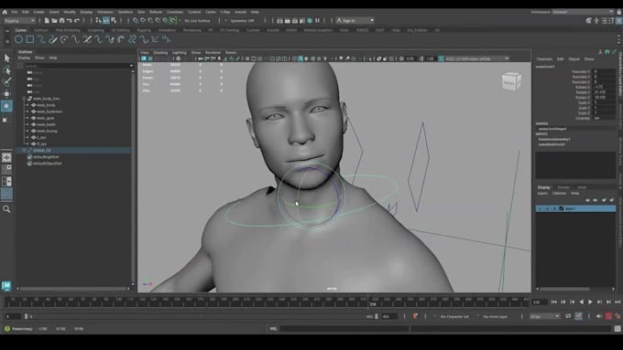Image resolution: width=623 pixels, height=350 pixels.
Task: Open the Rigging menu set dropdown
Action: click(x=19, y=20)
